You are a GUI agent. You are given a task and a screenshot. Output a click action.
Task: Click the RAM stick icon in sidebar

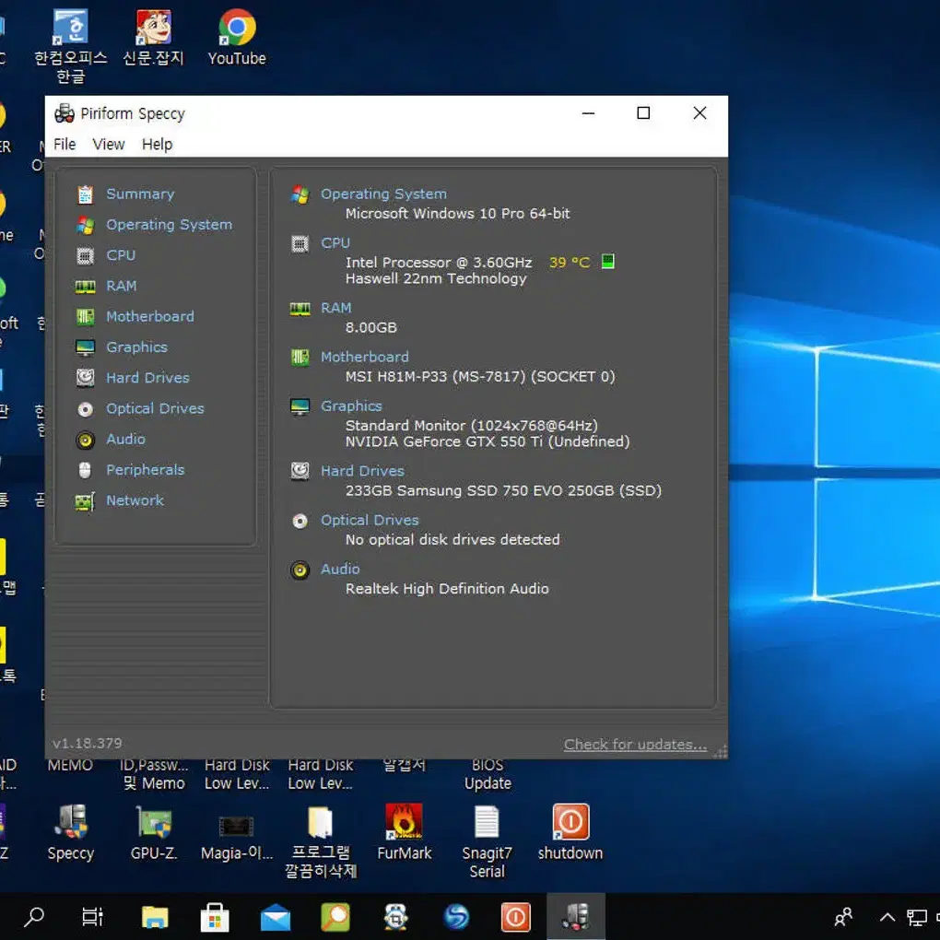pyautogui.click(x=85, y=287)
